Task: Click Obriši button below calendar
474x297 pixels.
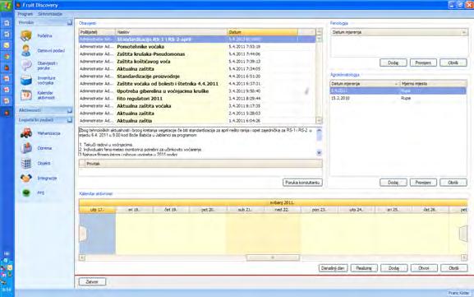Action: (x=453, y=268)
